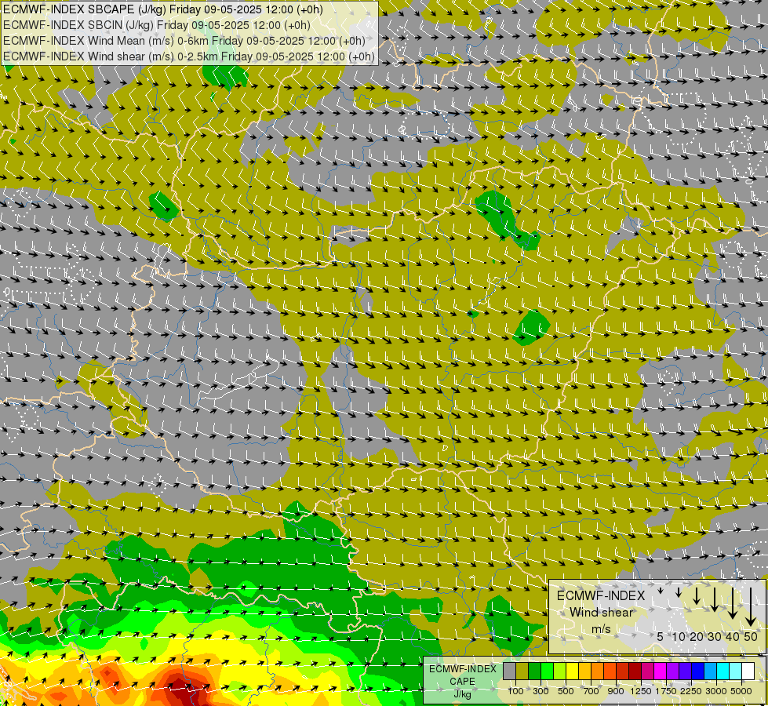The height and width of the screenshot is (706, 768).
Task: Select the grey CAPE legend swatch
Action: click(509, 671)
